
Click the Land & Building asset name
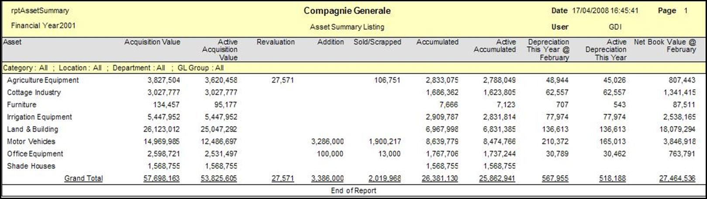(x=32, y=129)
